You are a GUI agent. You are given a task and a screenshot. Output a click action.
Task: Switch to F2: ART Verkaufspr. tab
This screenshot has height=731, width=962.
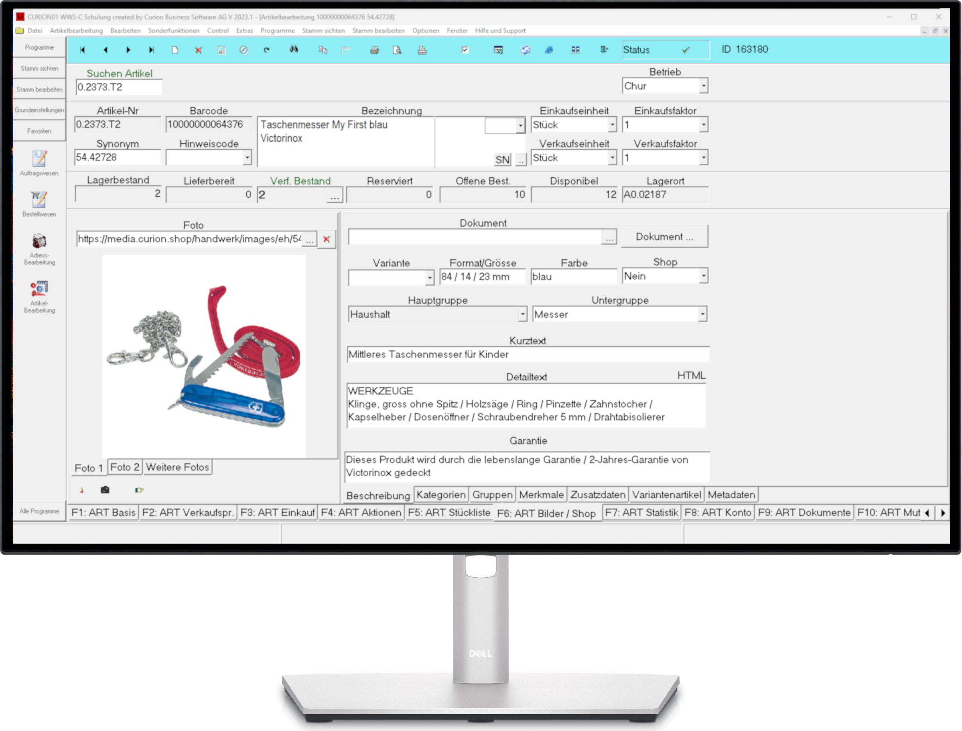(188, 513)
